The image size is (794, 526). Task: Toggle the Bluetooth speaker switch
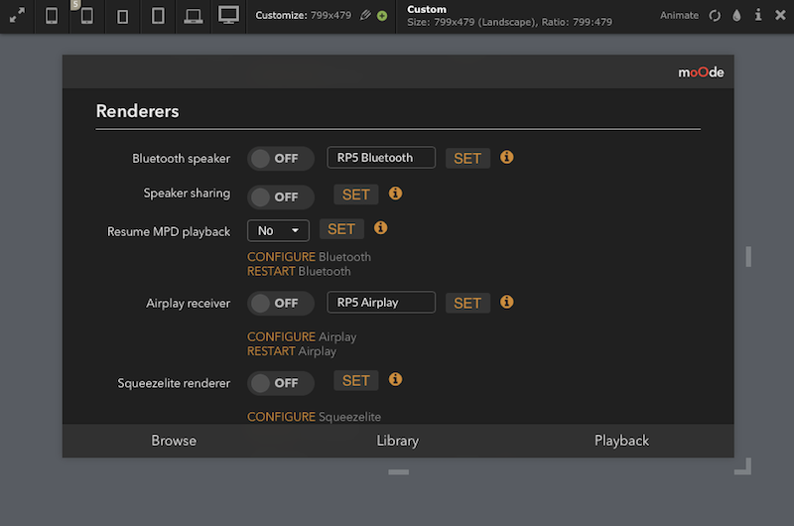click(281, 159)
